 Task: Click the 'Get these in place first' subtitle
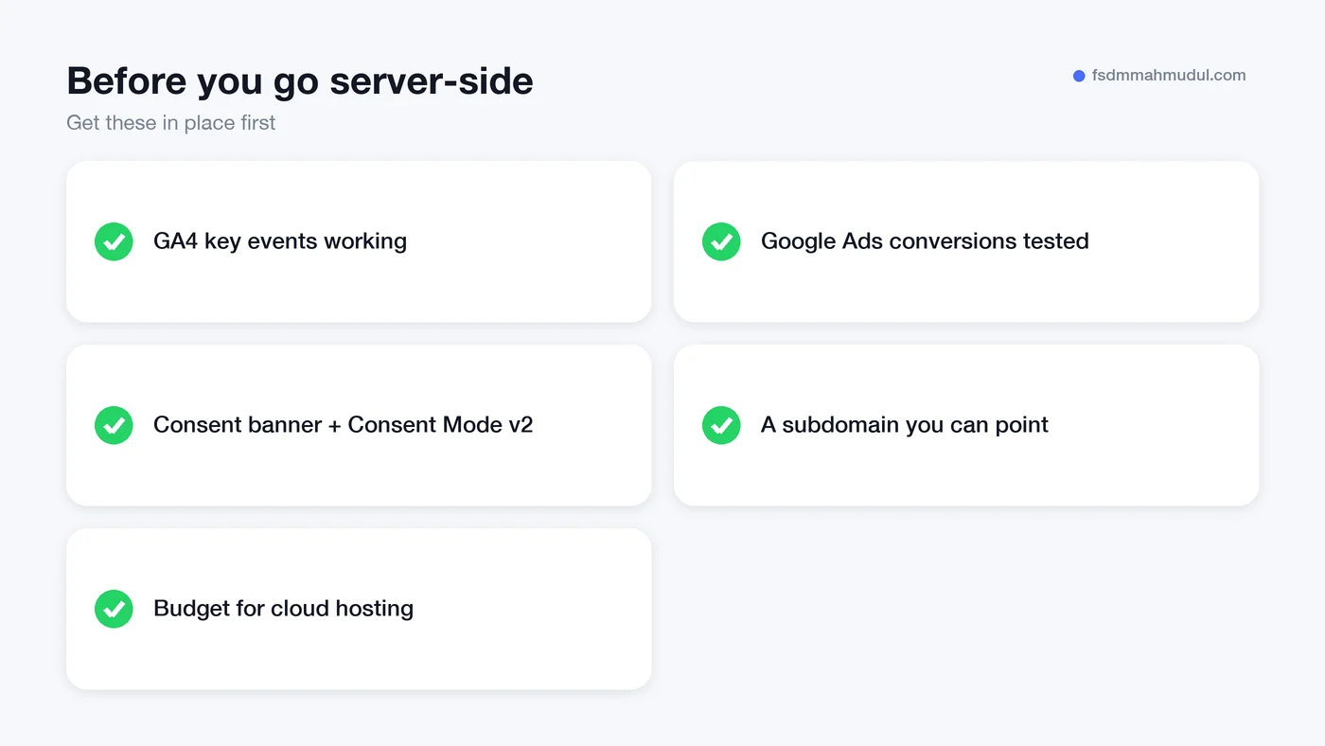(171, 123)
